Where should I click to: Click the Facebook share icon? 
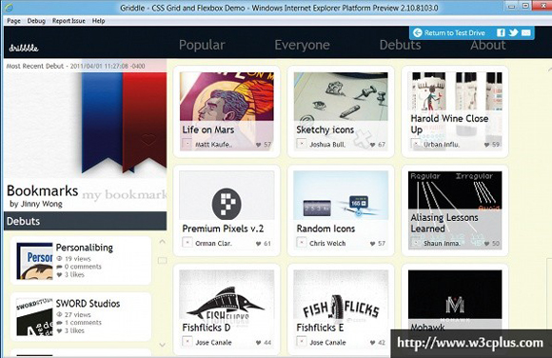[x=501, y=32]
